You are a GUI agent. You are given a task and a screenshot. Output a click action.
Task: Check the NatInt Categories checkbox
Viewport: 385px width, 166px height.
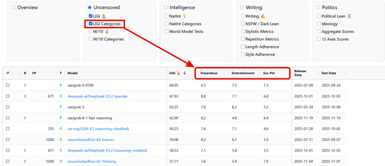(167, 24)
